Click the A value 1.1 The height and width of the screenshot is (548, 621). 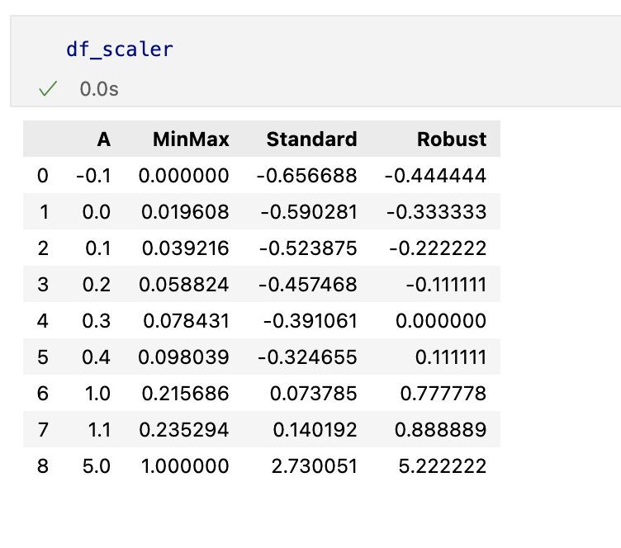click(x=99, y=430)
